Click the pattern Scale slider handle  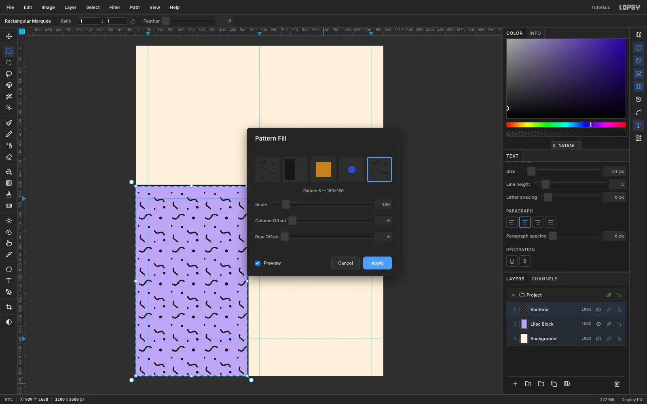[286, 204]
